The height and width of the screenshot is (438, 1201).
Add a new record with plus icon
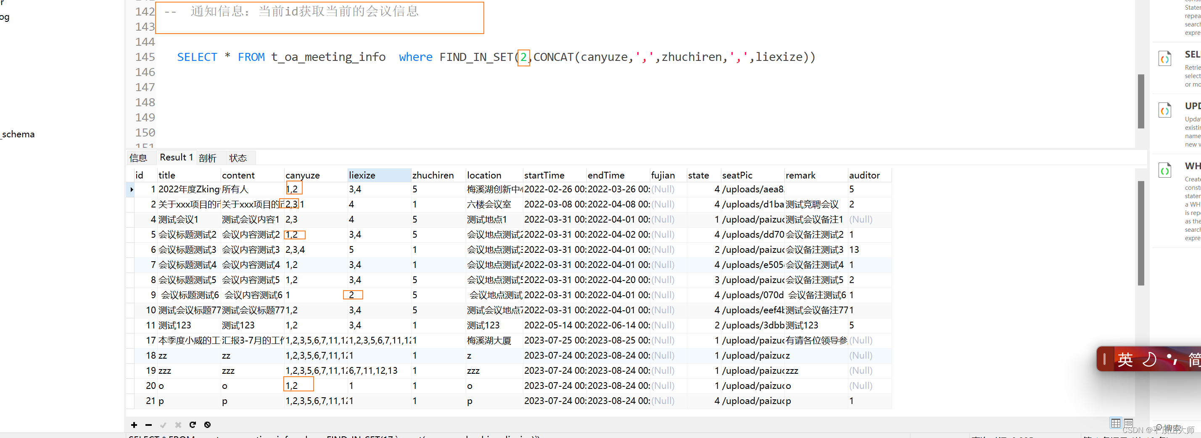[x=134, y=425]
